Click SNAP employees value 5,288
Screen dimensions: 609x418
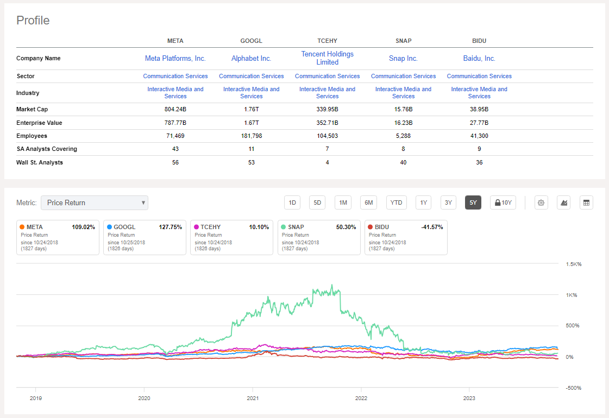[x=403, y=136]
